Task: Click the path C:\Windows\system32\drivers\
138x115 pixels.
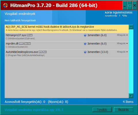Action: pos(20,38)
